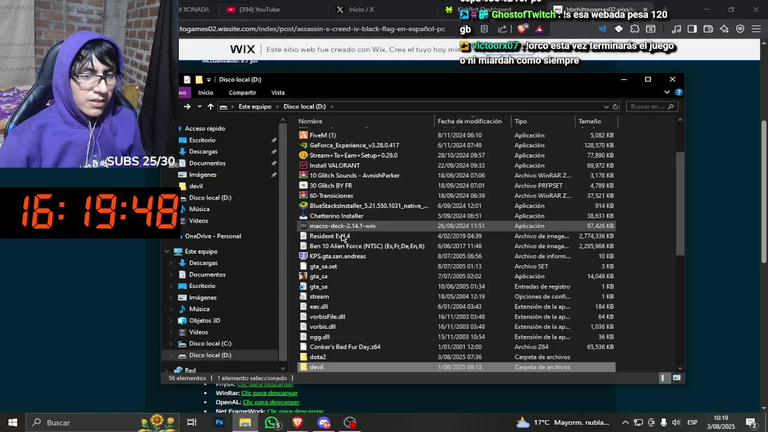Click the Windows taskbar search box

click(102, 422)
